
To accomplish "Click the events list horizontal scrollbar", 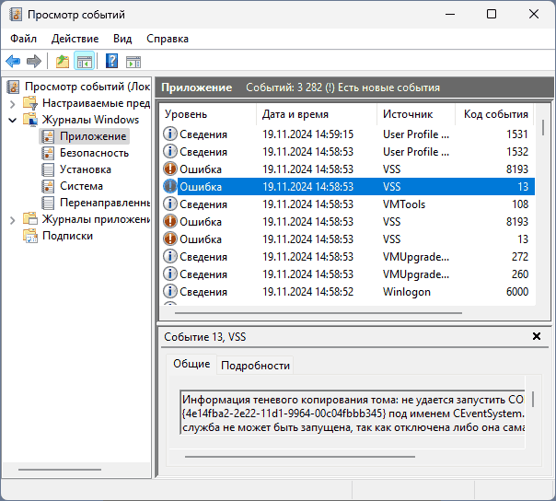I will [x=319, y=313].
